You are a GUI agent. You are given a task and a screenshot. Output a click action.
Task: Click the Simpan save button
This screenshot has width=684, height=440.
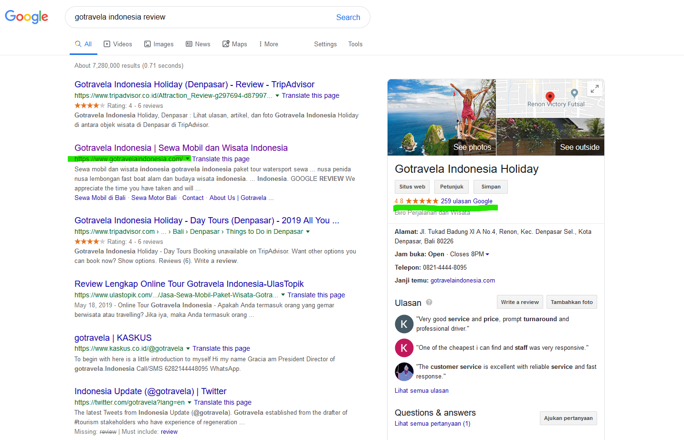(x=491, y=187)
